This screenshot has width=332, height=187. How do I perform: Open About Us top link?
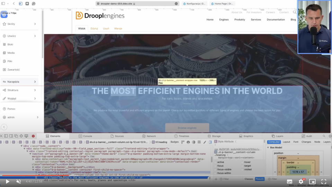click(237, 12)
